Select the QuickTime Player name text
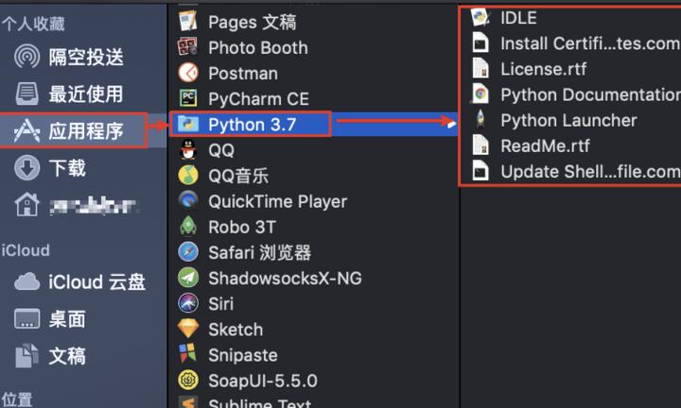681x408 pixels. pos(277,201)
